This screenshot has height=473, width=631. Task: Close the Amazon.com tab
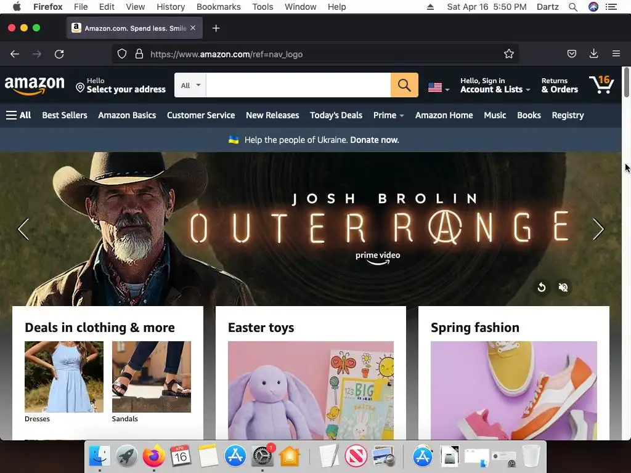point(193,28)
